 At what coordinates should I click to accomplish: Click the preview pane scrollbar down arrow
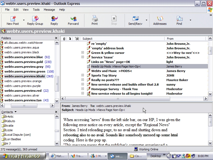[x=210, y=143]
